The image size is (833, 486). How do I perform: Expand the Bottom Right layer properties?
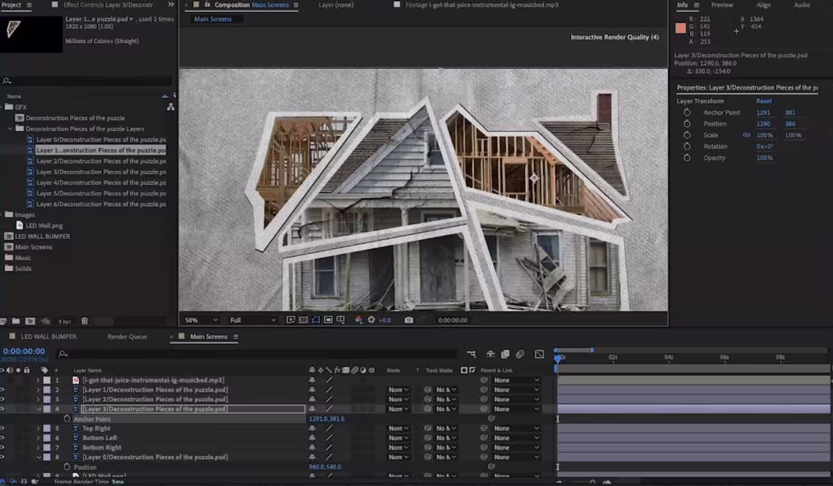pos(38,448)
